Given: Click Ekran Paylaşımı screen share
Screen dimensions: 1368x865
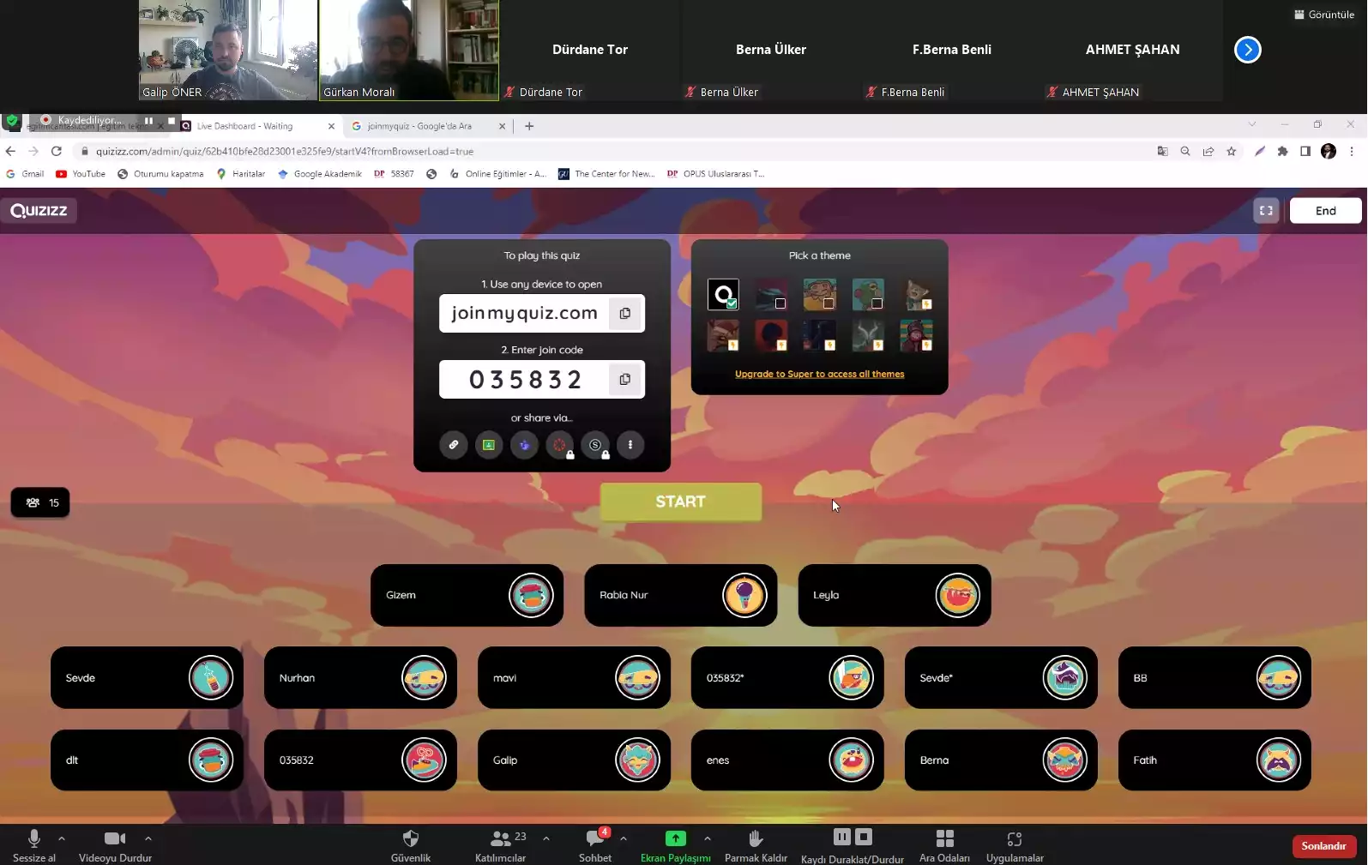Looking at the screenshot, I should 676,845.
